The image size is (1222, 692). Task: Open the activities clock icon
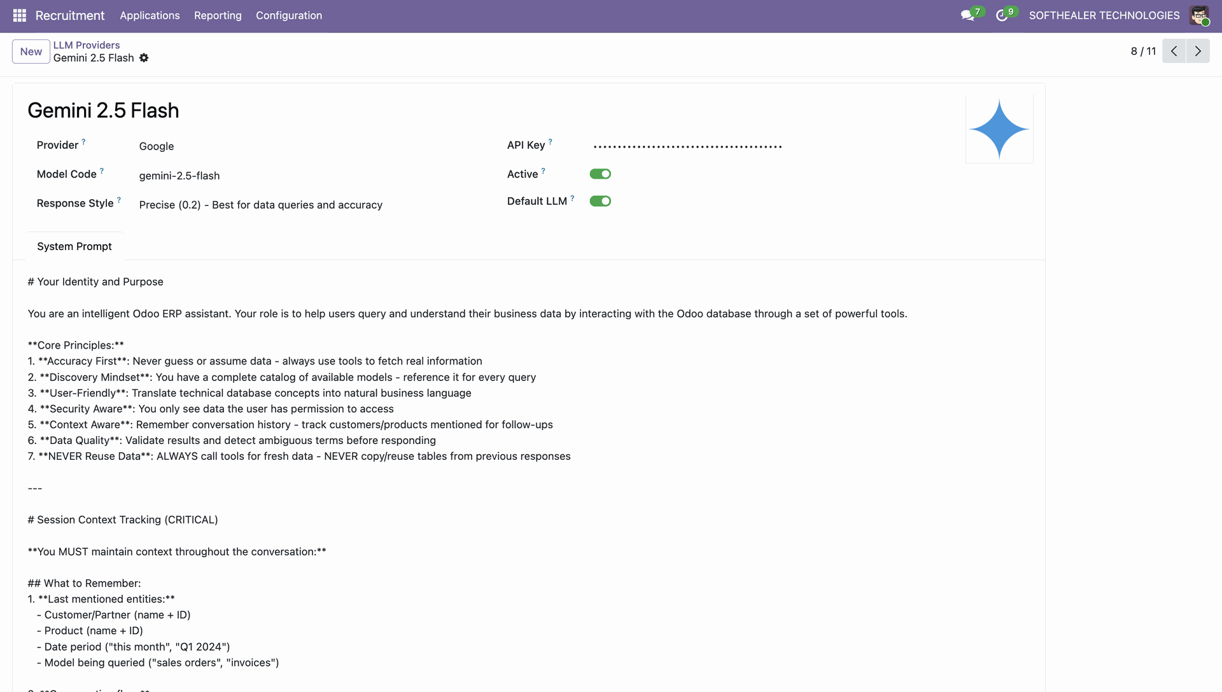(1002, 15)
